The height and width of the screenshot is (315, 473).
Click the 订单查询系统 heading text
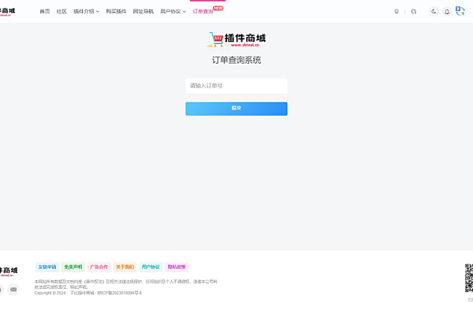pos(236,61)
